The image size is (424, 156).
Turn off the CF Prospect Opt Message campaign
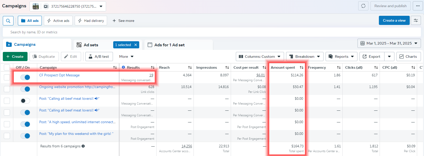tap(25, 77)
